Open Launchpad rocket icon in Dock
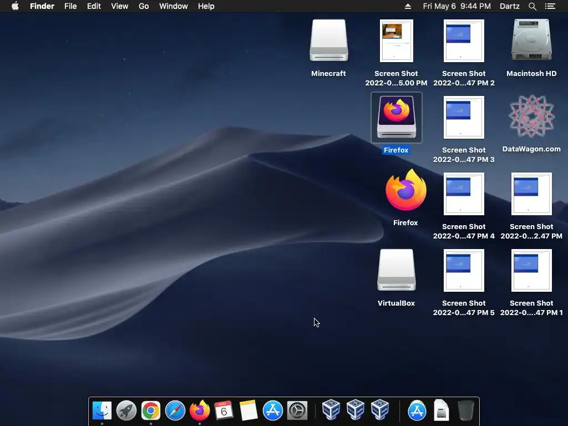 click(x=126, y=411)
